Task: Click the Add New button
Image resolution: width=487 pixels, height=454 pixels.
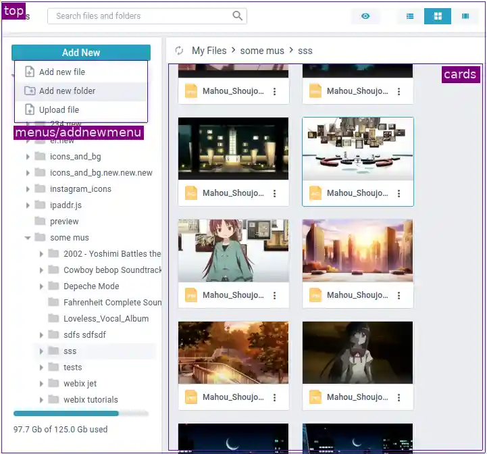Action: (81, 53)
